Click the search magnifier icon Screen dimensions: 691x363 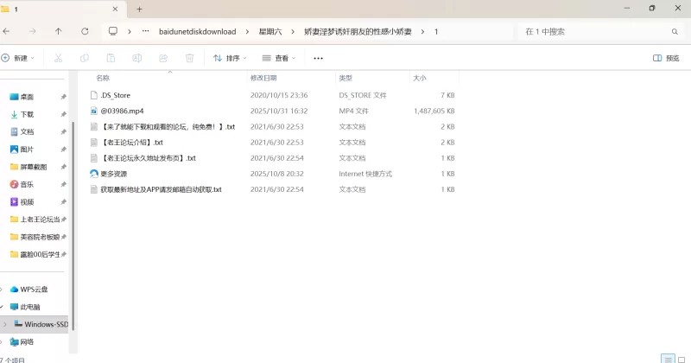pos(675,32)
